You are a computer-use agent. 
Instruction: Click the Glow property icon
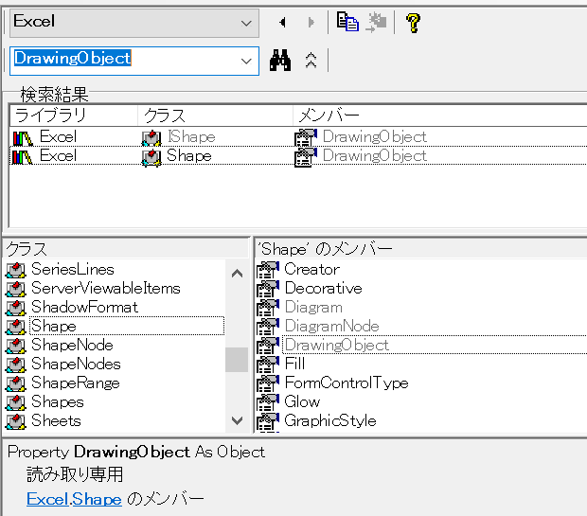pyautogui.click(x=268, y=402)
